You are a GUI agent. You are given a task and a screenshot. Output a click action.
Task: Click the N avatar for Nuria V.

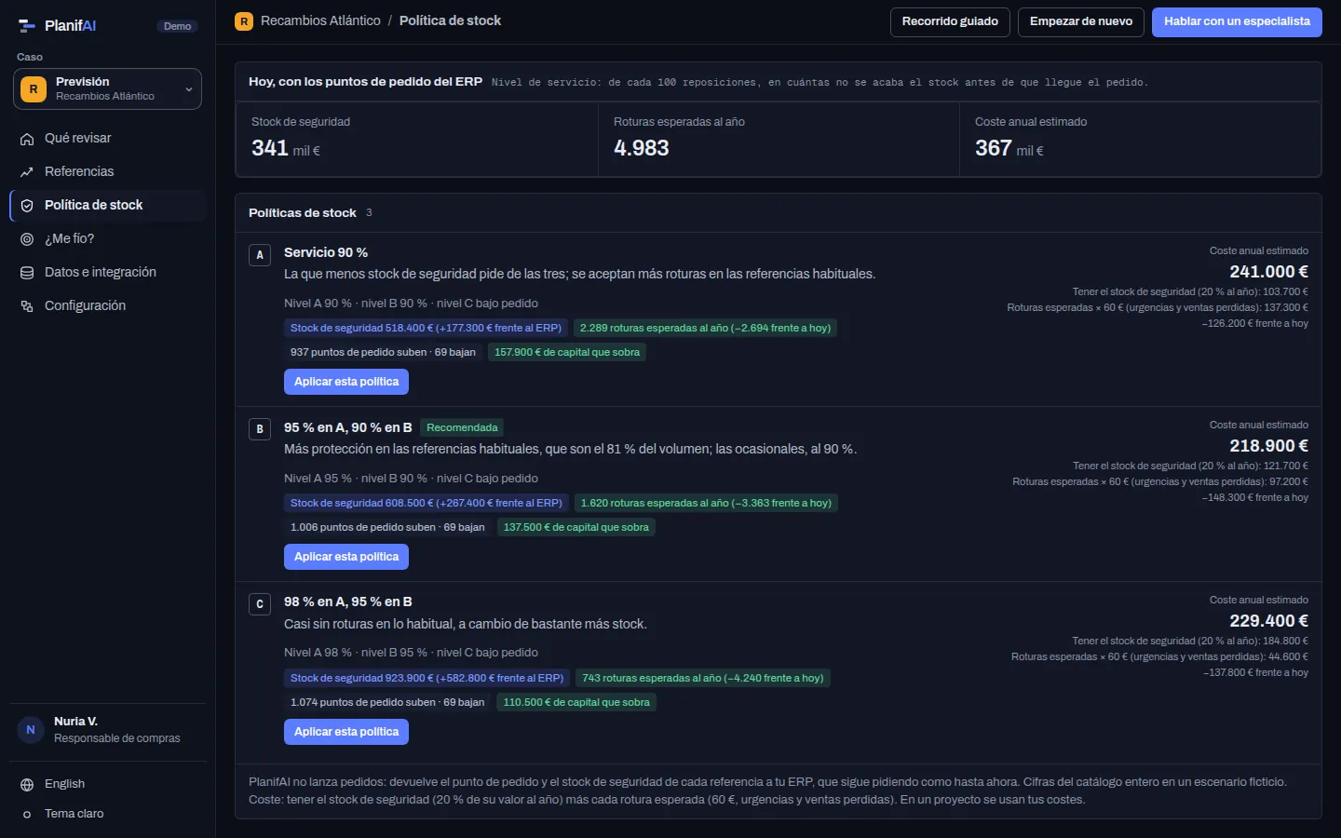click(31, 730)
